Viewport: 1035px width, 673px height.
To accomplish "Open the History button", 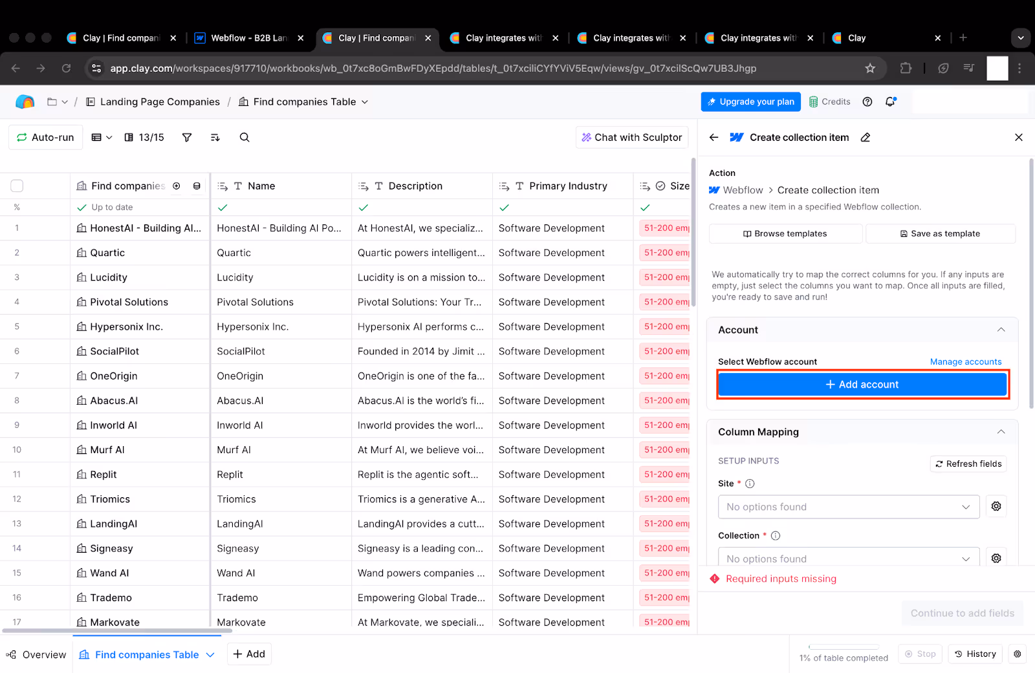I will pyautogui.click(x=975, y=654).
